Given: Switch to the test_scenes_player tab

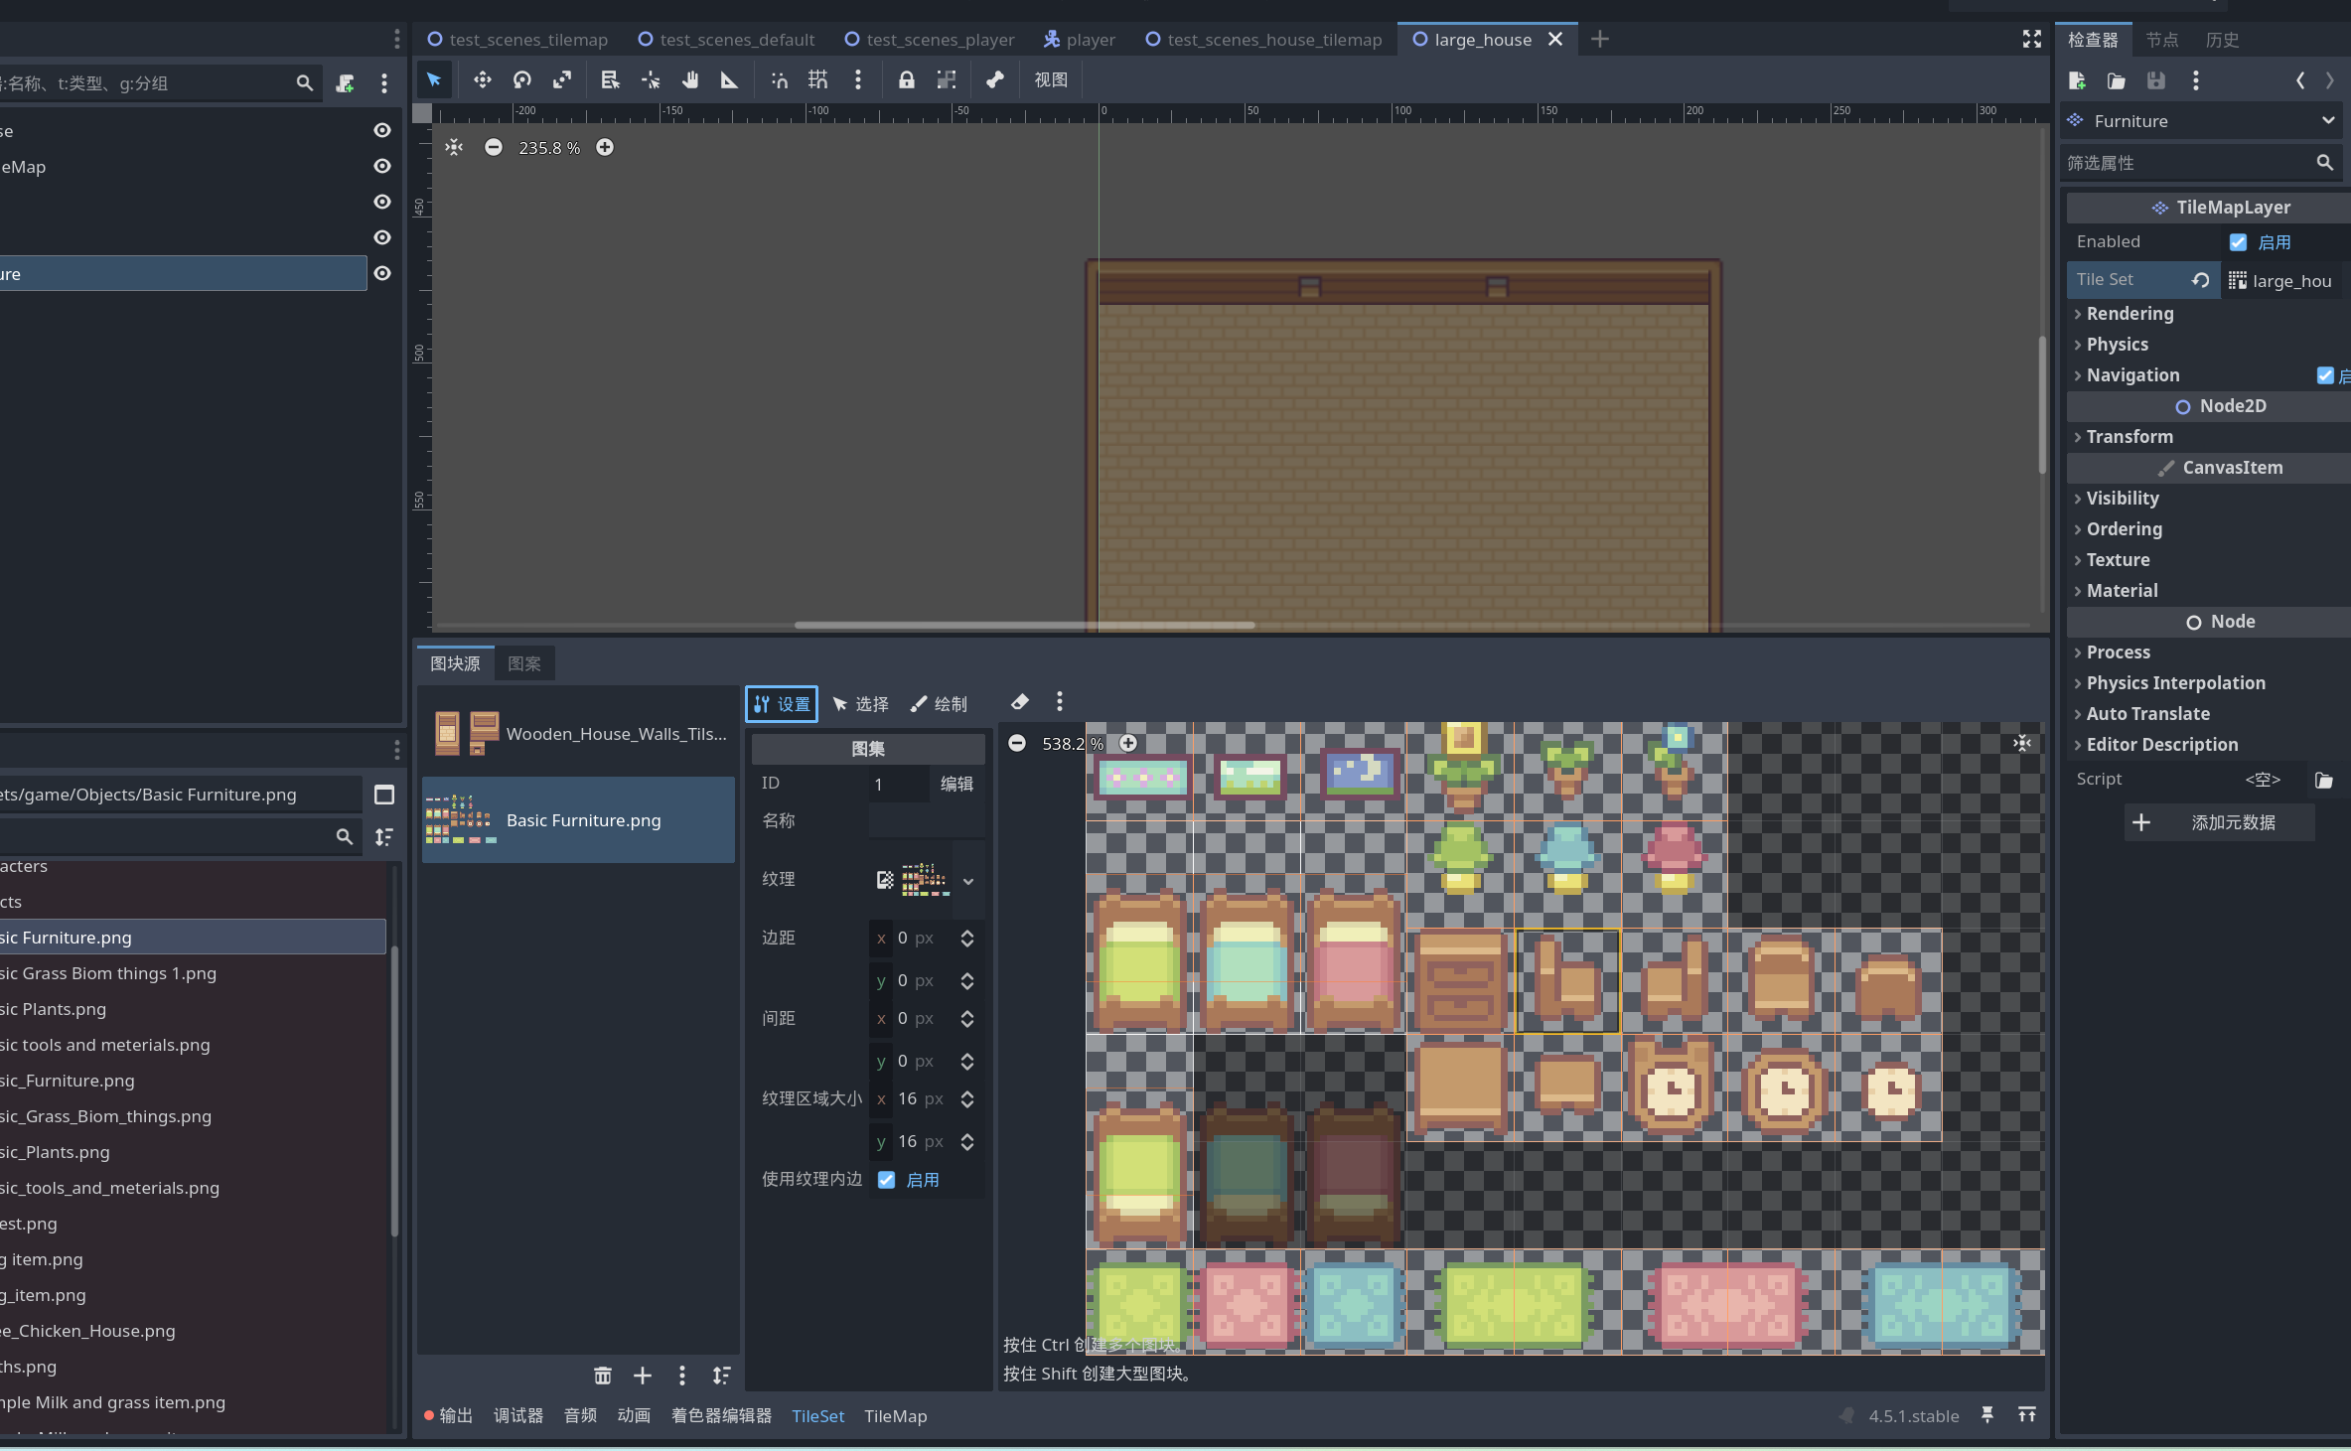Looking at the screenshot, I should (x=930, y=40).
